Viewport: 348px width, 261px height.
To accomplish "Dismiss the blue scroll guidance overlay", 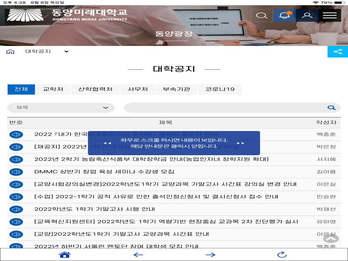I will (x=174, y=143).
